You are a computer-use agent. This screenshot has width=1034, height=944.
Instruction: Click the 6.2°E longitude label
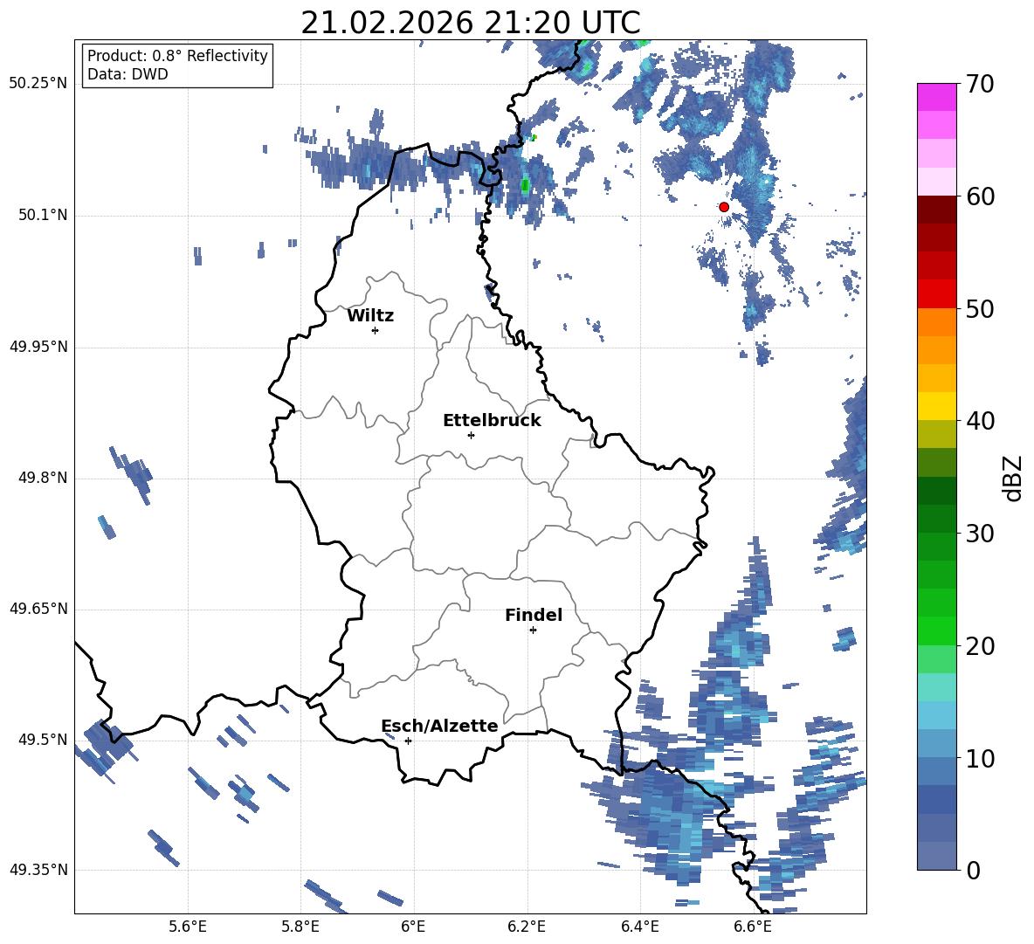(x=527, y=927)
